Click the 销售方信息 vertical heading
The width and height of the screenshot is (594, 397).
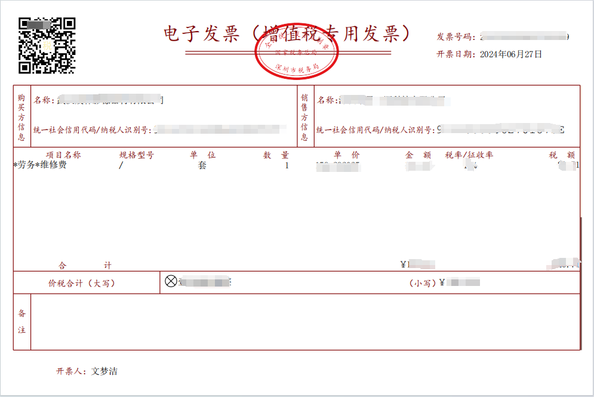tap(304, 117)
